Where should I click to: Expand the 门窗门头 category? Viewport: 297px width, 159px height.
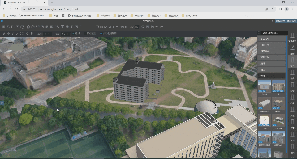[x=271, y=45]
